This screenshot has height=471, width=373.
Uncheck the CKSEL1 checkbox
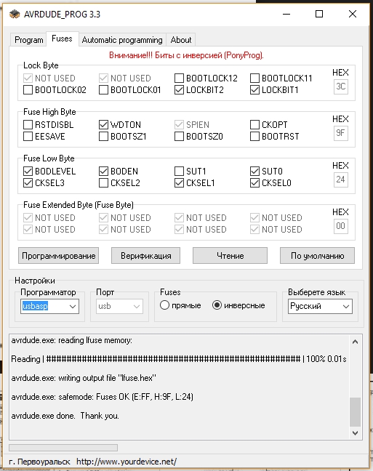[179, 183]
